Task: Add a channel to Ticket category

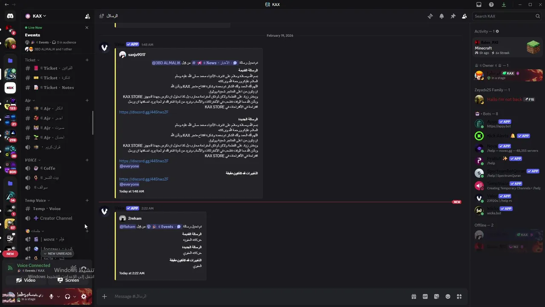Action: [87, 60]
